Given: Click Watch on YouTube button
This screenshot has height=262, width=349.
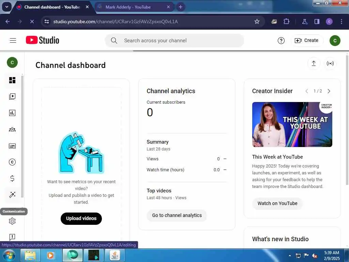Looking at the screenshot, I should (x=277, y=203).
